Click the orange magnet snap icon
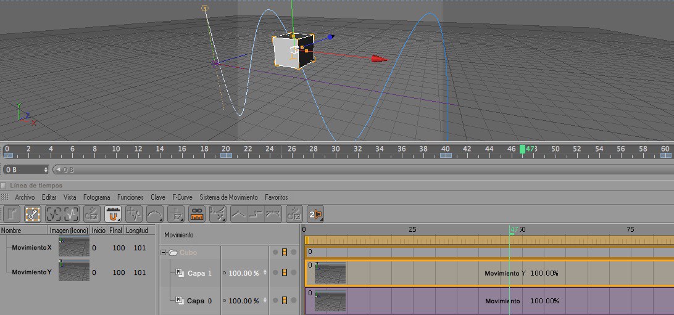 tap(113, 214)
